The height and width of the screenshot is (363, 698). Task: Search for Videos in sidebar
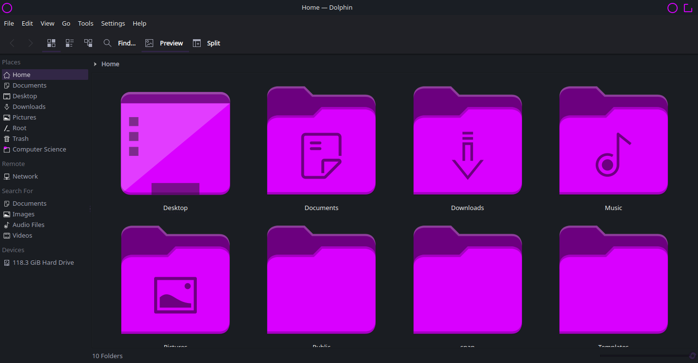[45, 235]
